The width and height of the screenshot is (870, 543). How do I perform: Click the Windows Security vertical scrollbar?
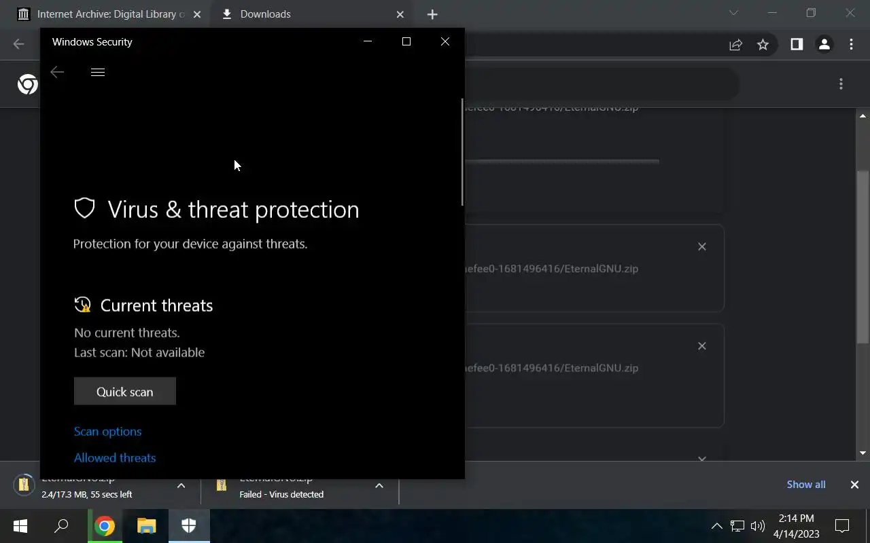coord(462,152)
